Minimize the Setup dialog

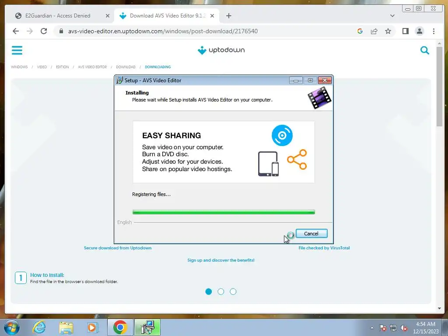[296, 80]
